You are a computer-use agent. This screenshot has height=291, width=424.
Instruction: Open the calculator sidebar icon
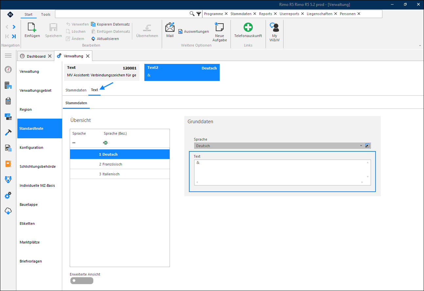tap(8, 101)
